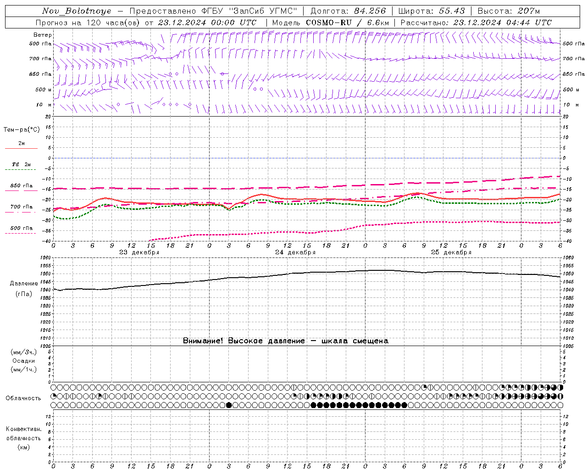Click the calculation time Рассчитано: 23.12.2024 04:44 UTC
587x470 pixels.
click(x=476, y=22)
